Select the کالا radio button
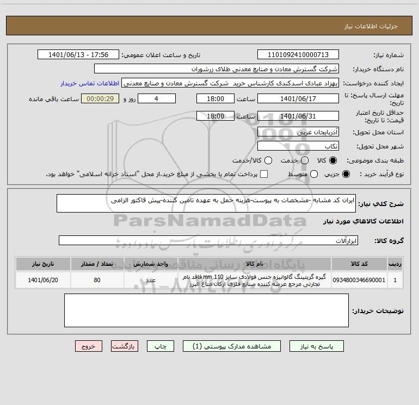The height and width of the screenshot is (405, 419). (x=333, y=160)
